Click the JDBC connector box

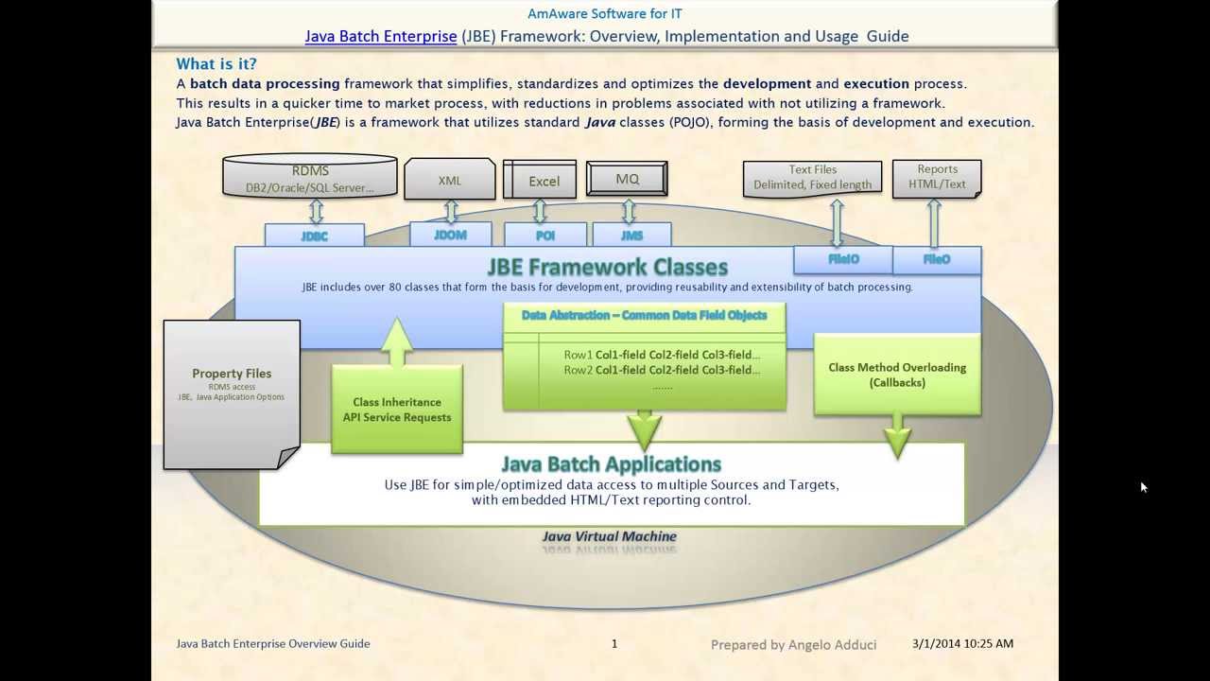315,236
